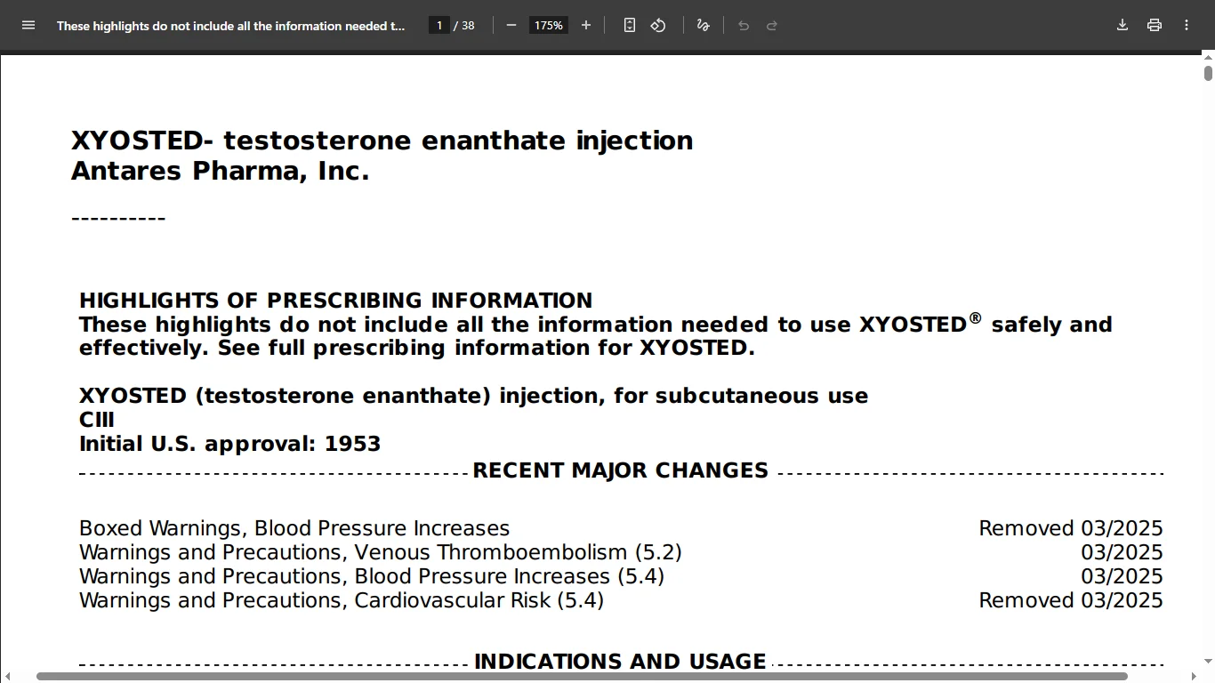Click the 'Venous Thromboembolism (5.2)' line
Screen dimensions: 1215x683
[381, 552]
